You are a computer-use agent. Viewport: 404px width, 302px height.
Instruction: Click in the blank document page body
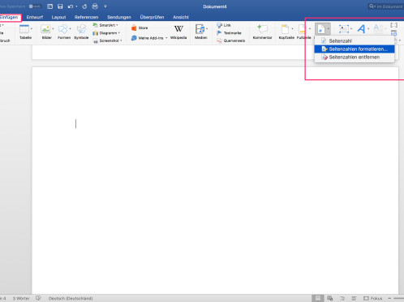point(215,181)
